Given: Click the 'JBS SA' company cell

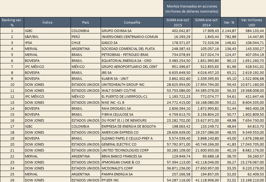Looking at the screenshot, I should (x=132, y=73).
